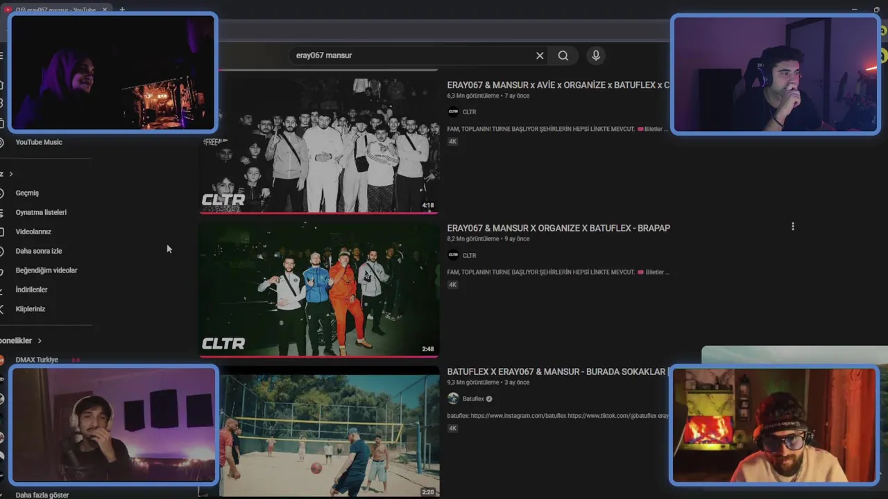Open Geçmiş in the sidebar
This screenshot has width=888, height=499.
coord(27,193)
